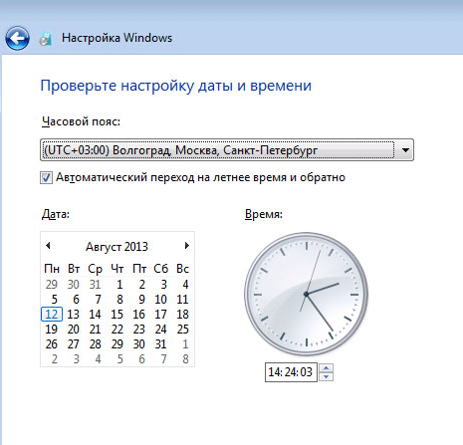463x445 pixels.
Task: Click the Август 2013 calendar header
Action: pos(116,247)
